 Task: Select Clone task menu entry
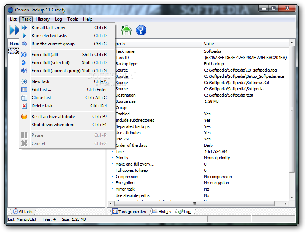[67, 98]
